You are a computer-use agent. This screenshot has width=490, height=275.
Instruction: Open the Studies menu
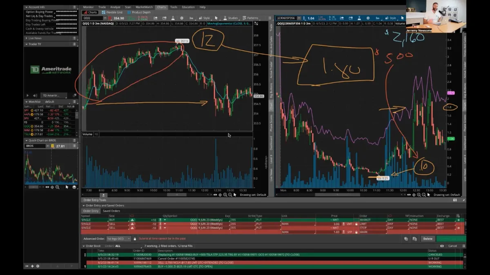(231, 18)
